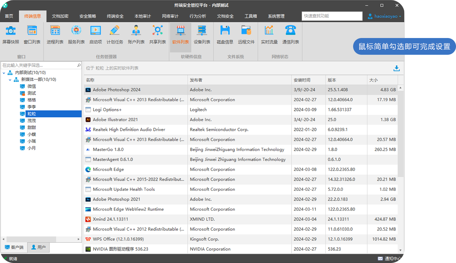Collapse the 内部测试(10/10) tree node

pyautogui.click(x=4, y=73)
